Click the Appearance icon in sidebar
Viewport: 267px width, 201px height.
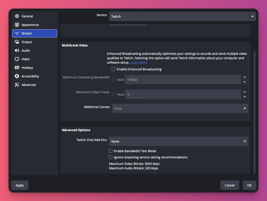(17, 25)
